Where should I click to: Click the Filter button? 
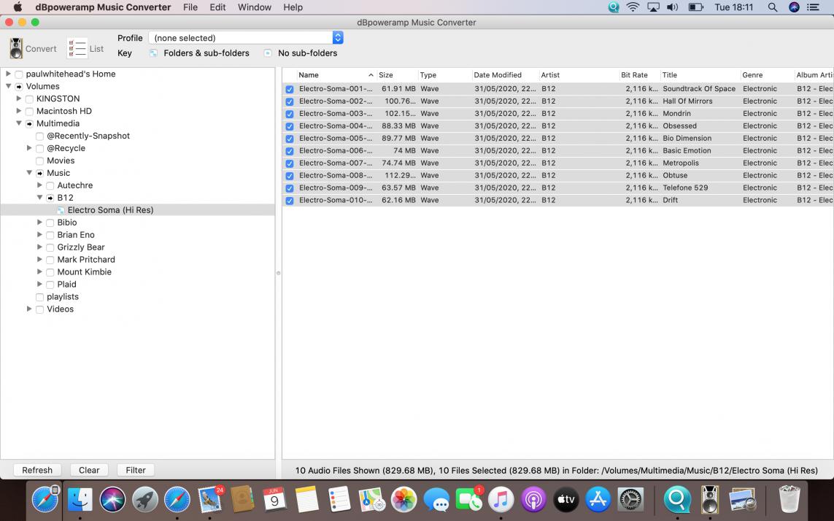136,470
